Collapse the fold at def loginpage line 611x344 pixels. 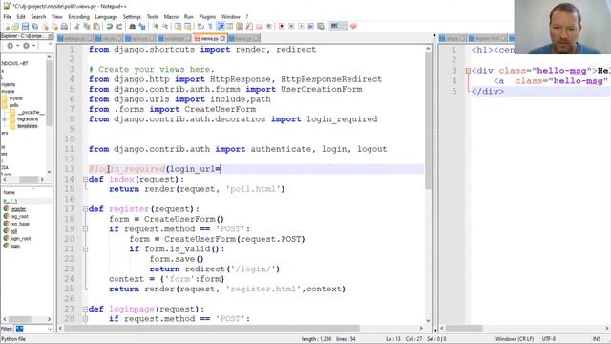pyautogui.click(x=85, y=309)
